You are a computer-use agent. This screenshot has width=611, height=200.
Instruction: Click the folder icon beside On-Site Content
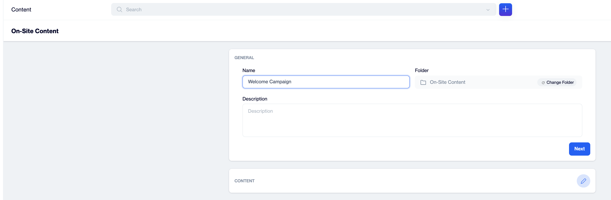tap(423, 82)
